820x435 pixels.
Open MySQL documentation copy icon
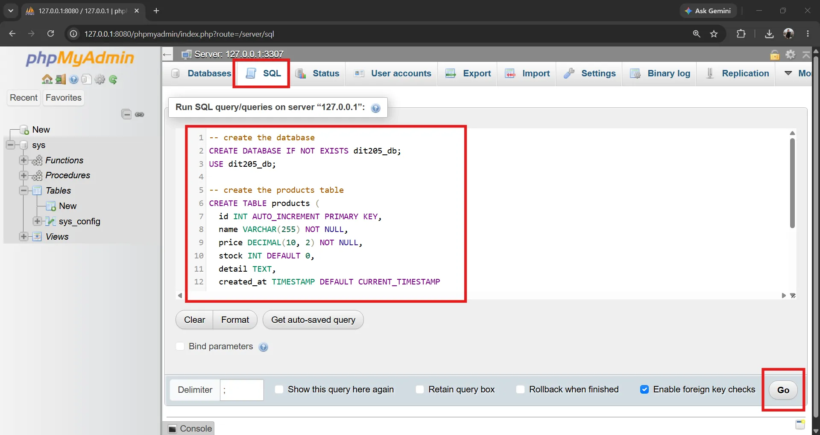click(x=87, y=79)
